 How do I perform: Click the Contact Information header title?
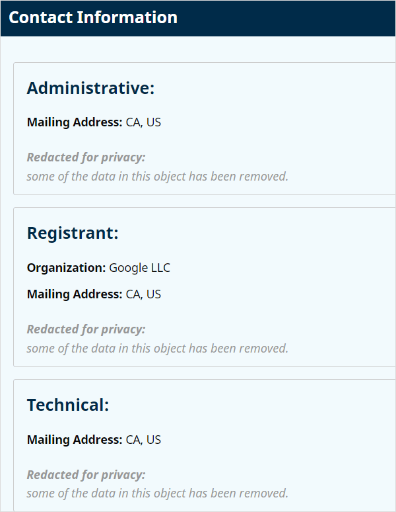pyautogui.click(x=93, y=18)
